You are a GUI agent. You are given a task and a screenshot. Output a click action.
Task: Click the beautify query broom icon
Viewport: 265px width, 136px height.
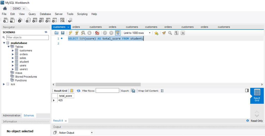164,33
